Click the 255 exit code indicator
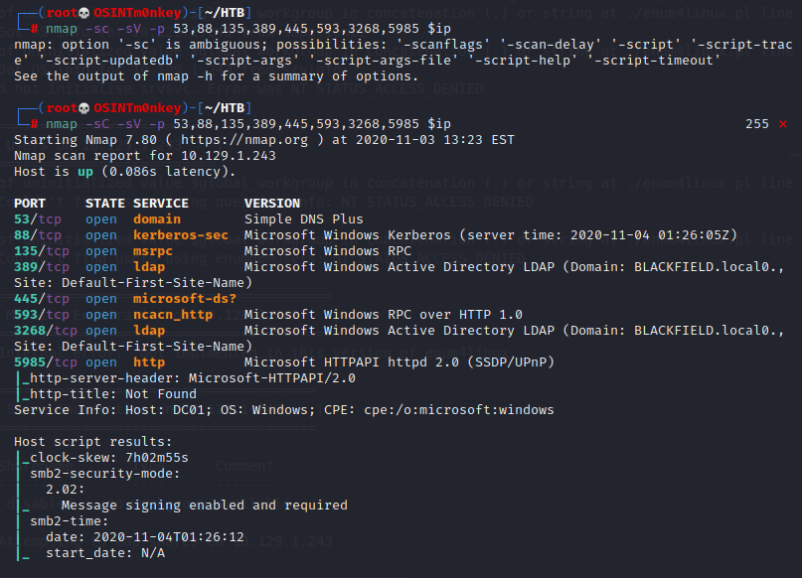 pyautogui.click(x=756, y=124)
